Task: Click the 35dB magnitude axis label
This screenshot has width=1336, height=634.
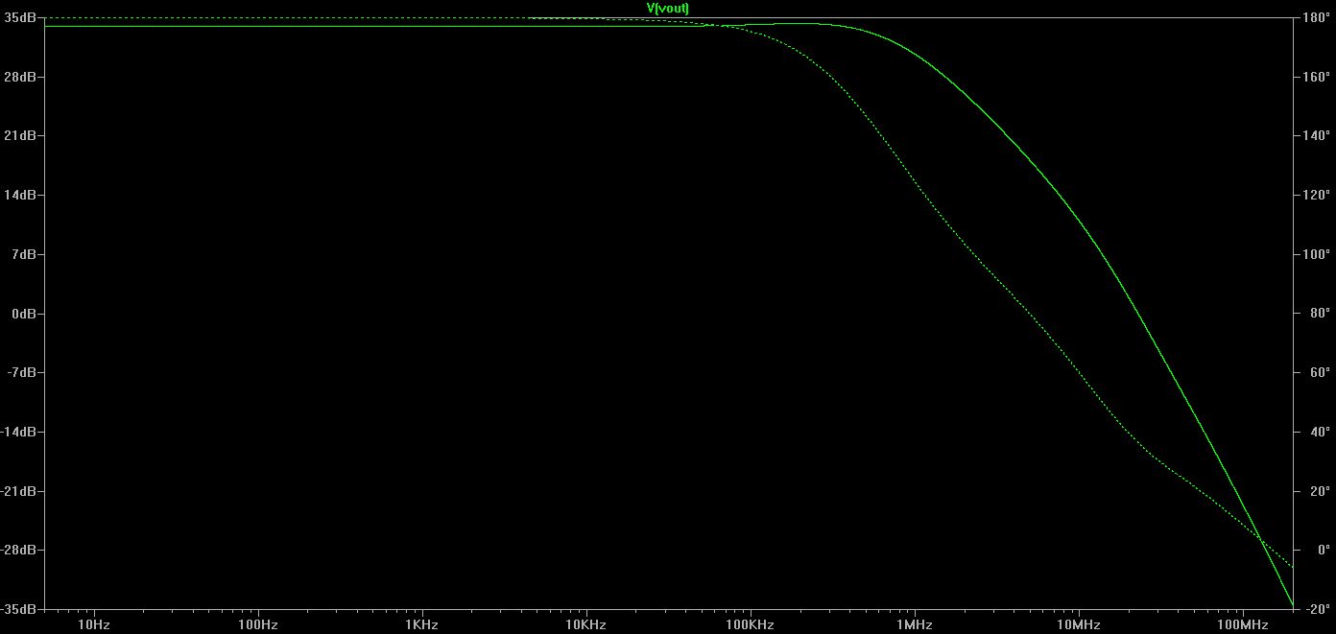Action: tap(19, 17)
